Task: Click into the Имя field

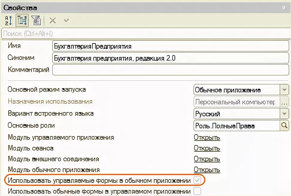Action: (171, 46)
